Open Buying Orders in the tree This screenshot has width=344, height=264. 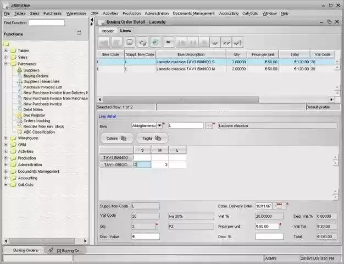36,76
